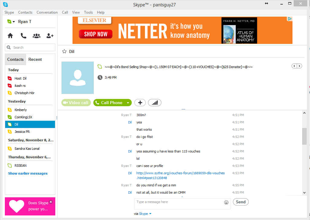310x220 pixels.
Task: Send the message
Action: pos(241,202)
